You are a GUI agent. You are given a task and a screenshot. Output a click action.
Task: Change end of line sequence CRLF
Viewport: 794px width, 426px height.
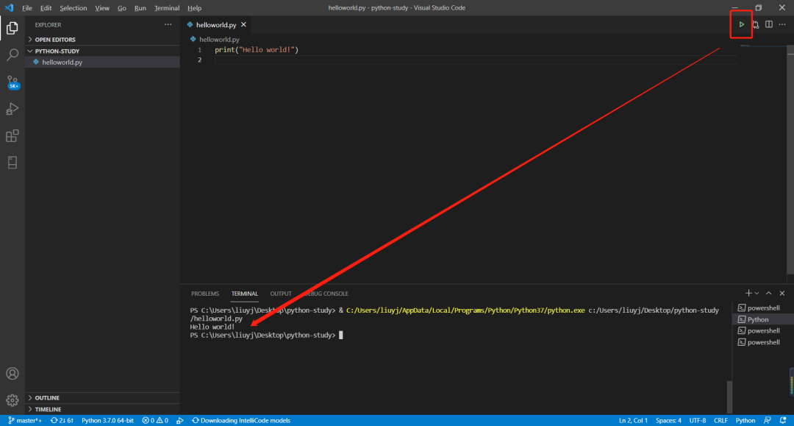tap(720, 420)
